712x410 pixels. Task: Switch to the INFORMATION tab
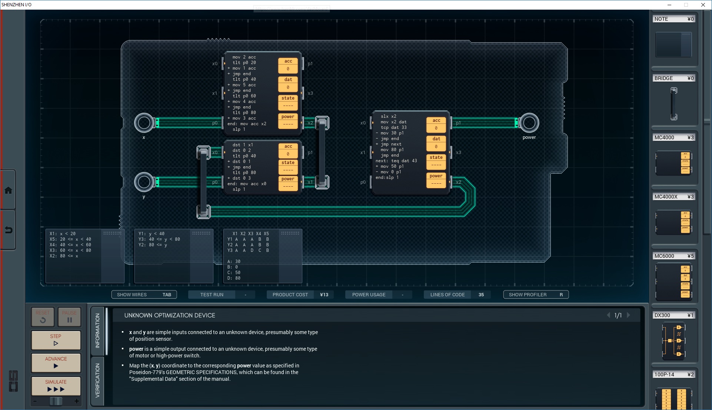(97, 330)
